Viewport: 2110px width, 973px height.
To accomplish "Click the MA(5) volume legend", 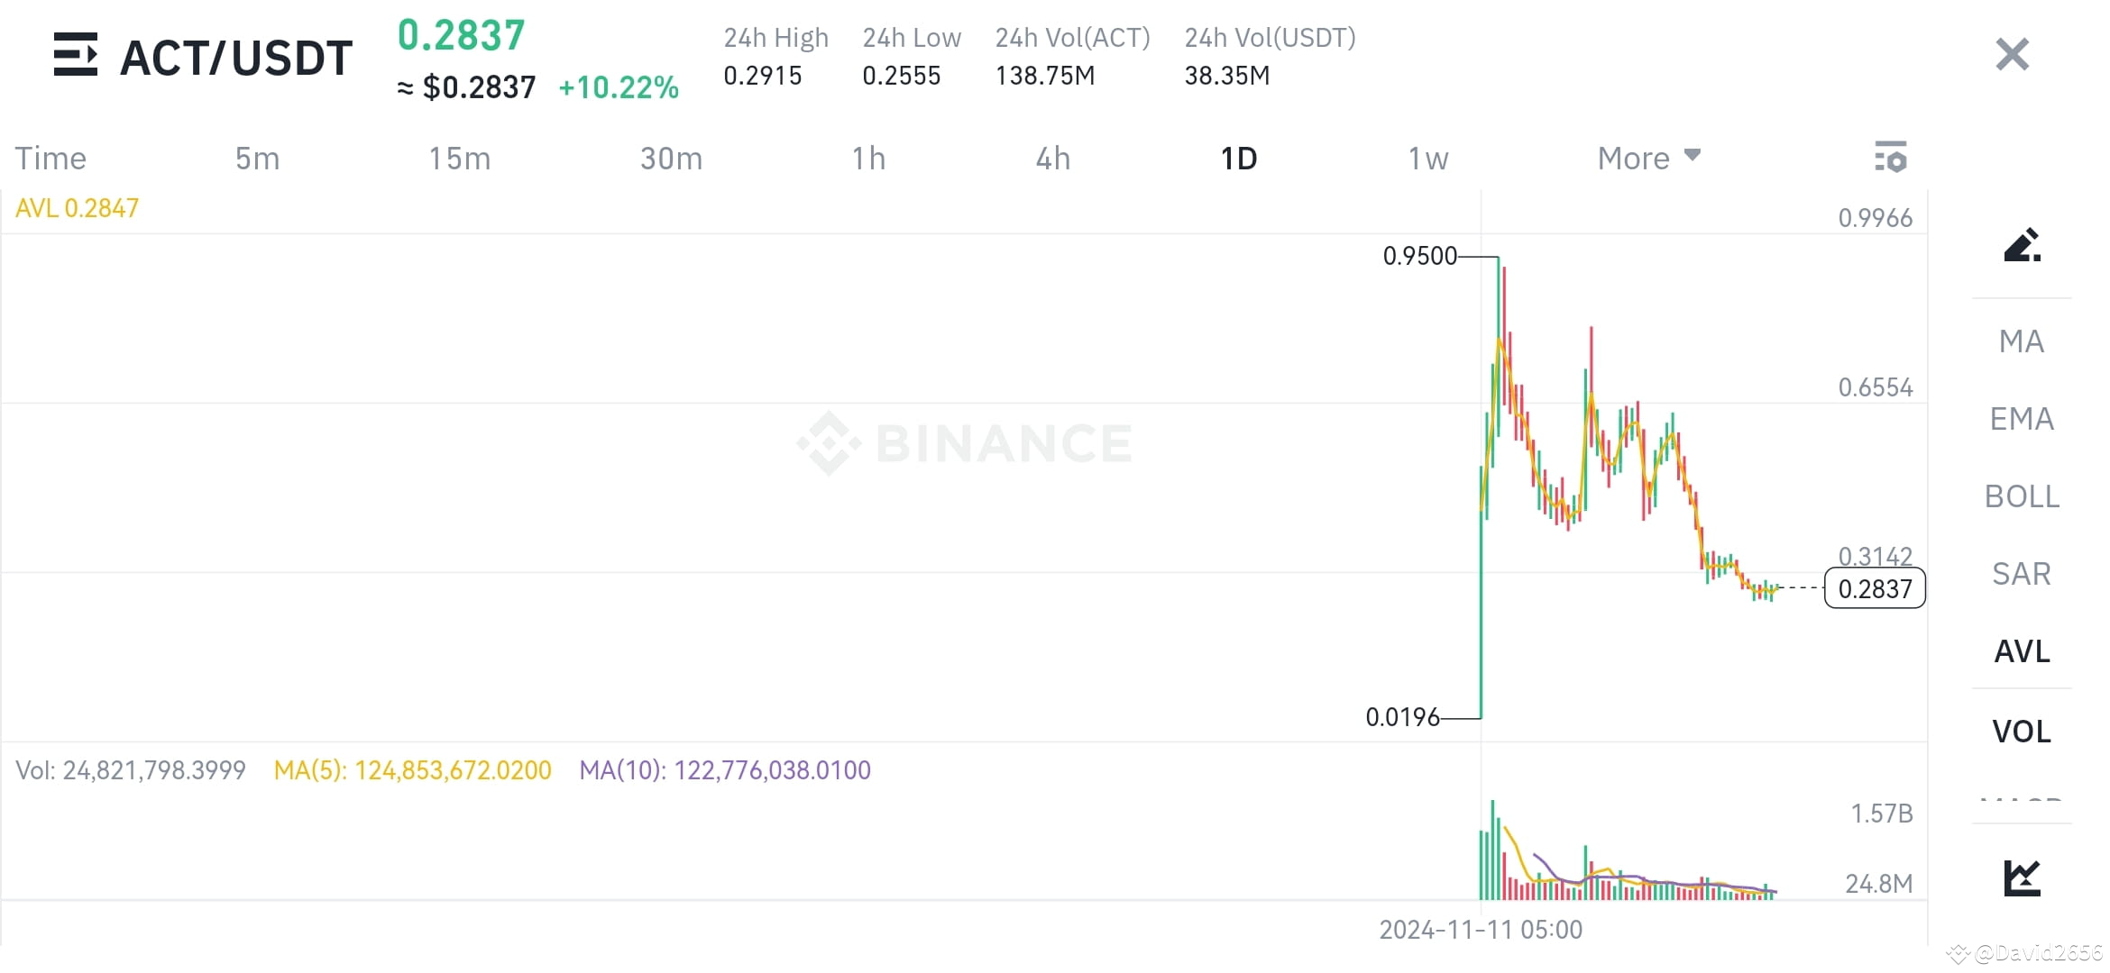I will [412, 770].
